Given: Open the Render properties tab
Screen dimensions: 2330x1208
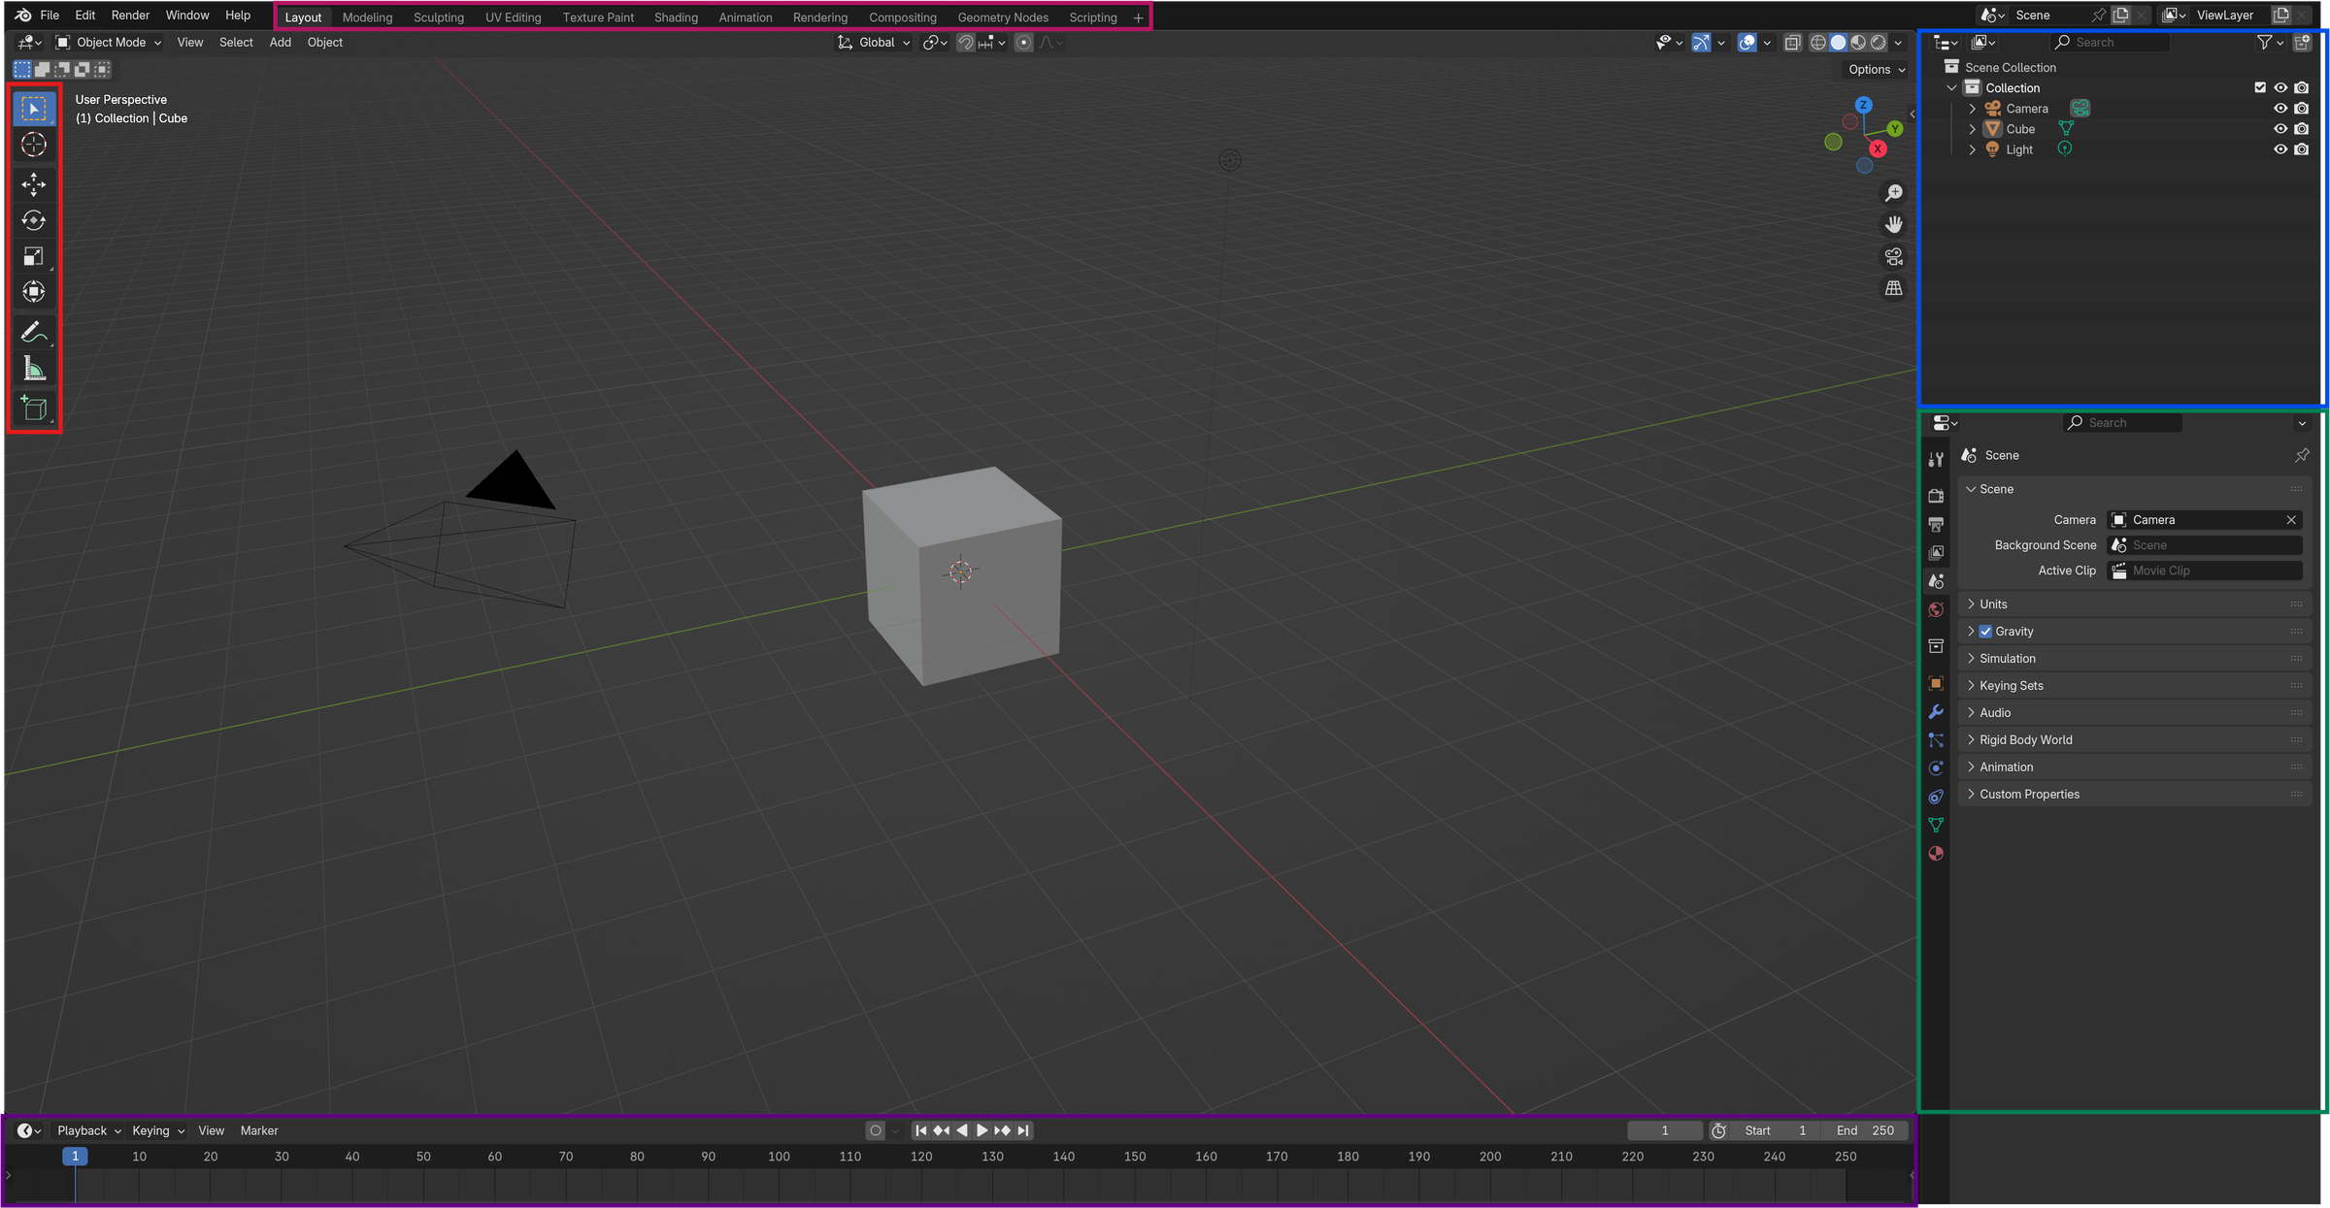Looking at the screenshot, I should [1936, 496].
